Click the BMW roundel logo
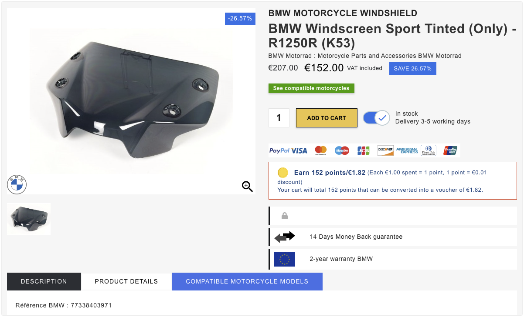Screen dimensions: 524x317 click(x=17, y=185)
